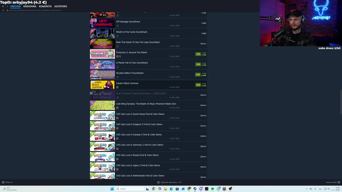Go forward with the Steam forward arrow

click(x=7, y=6)
